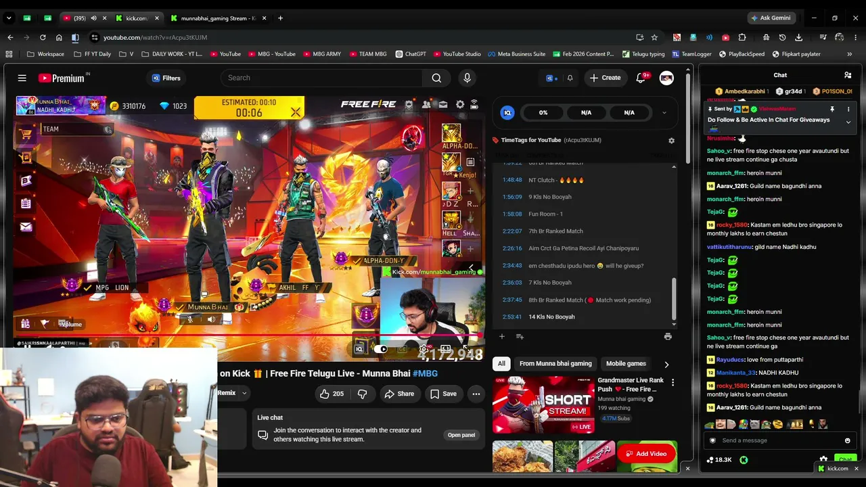Image resolution: width=866 pixels, height=487 pixels.
Task: Open Grandmaster Live Rank Push video thumbnail
Action: point(543,404)
